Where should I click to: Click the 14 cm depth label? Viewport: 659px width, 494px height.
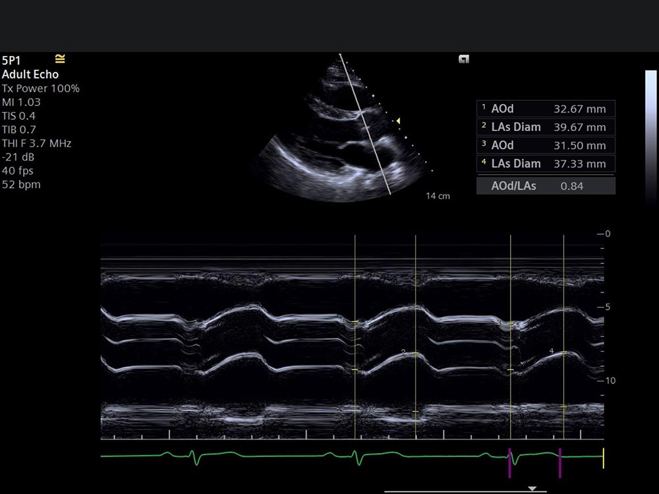coord(438,196)
